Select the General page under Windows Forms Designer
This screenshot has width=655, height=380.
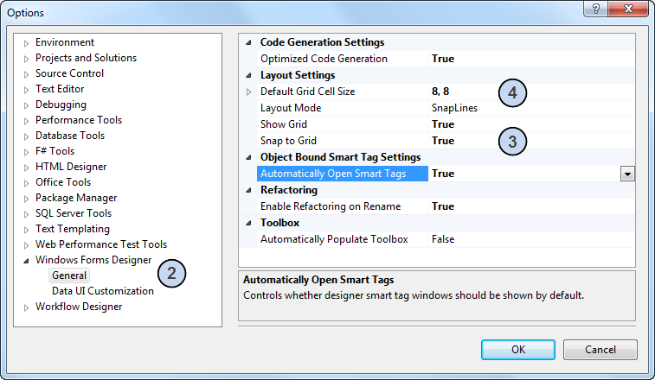coord(69,275)
